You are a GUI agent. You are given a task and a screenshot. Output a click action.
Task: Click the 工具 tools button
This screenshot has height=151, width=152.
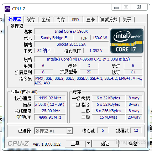tap(75, 144)
